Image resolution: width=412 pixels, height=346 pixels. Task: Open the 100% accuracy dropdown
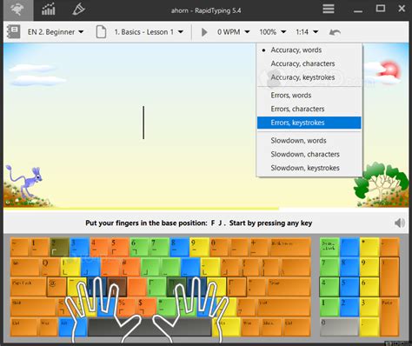tap(273, 32)
